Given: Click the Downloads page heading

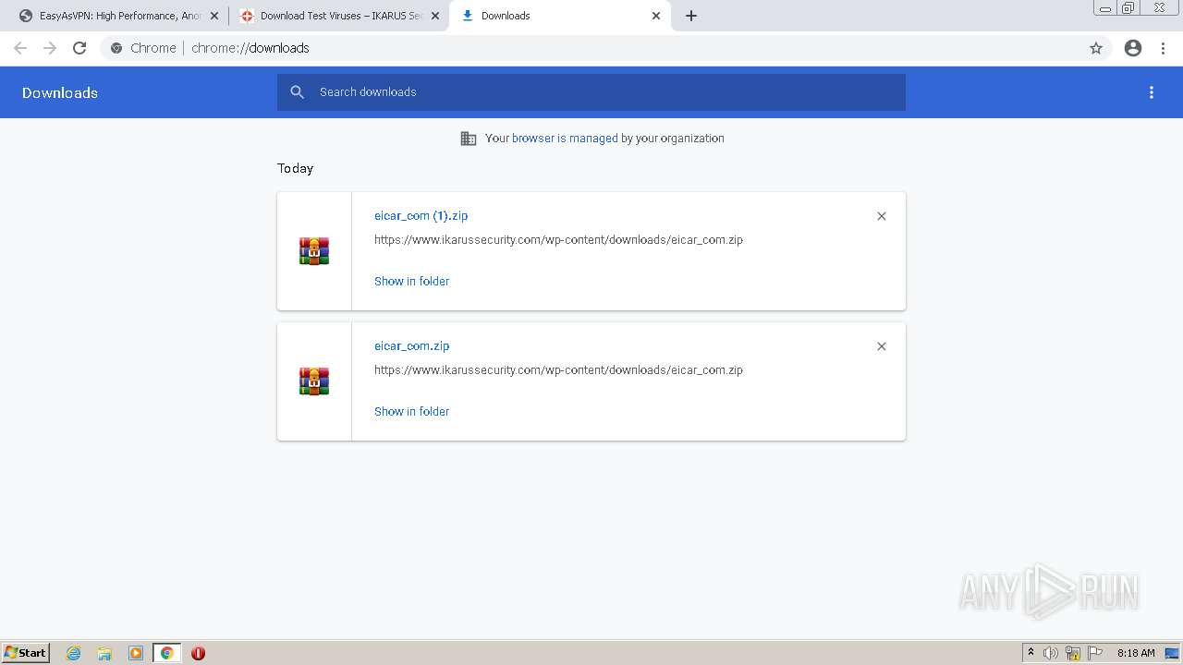Looking at the screenshot, I should [60, 92].
